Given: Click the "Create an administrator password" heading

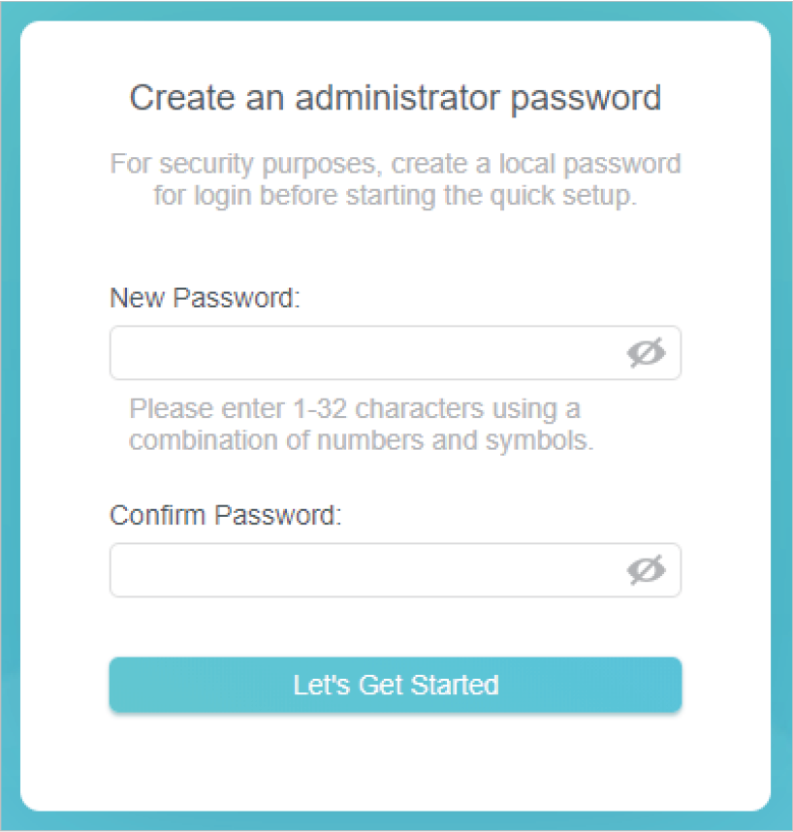Looking at the screenshot, I should pyautogui.click(x=396, y=98).
